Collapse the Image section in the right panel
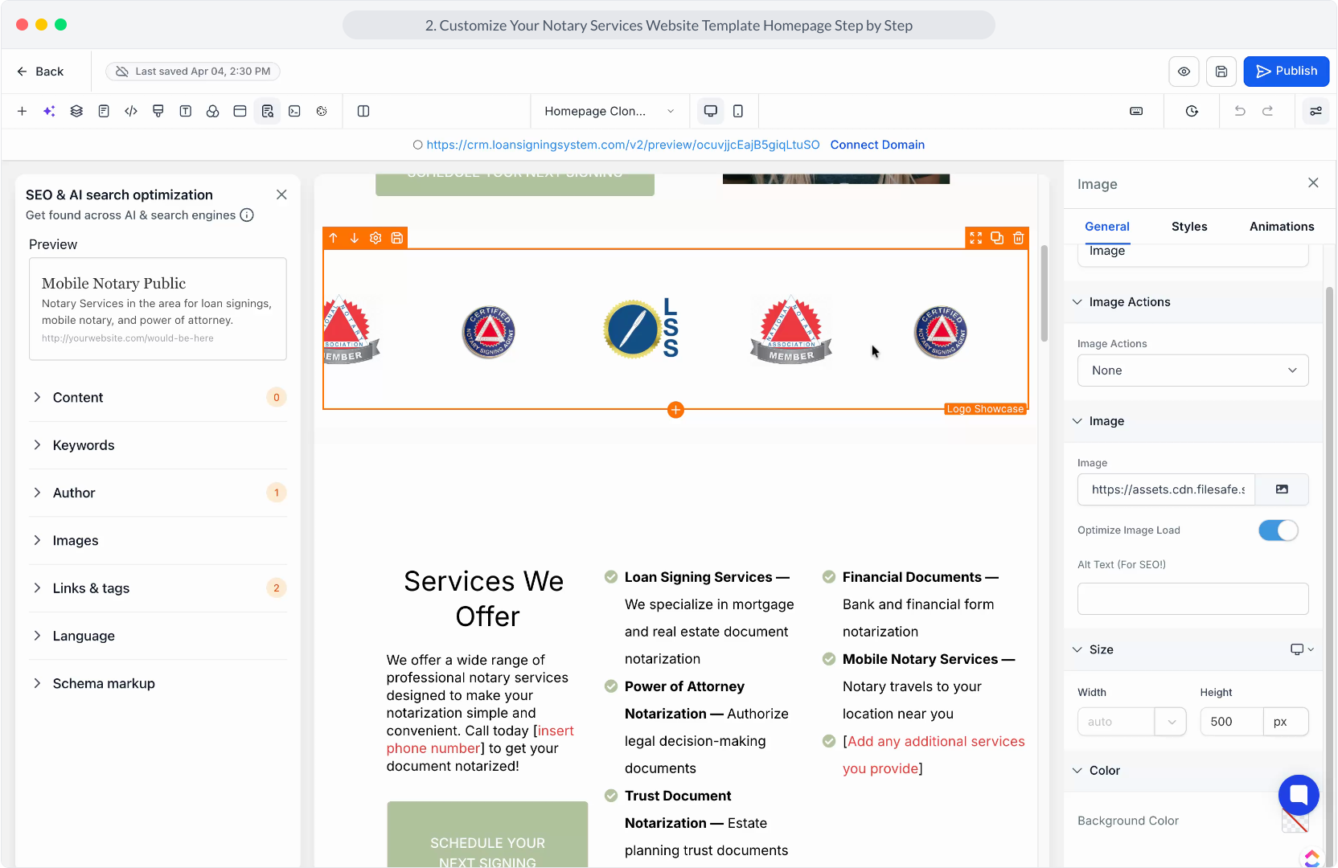 [x=1077, y=421]
